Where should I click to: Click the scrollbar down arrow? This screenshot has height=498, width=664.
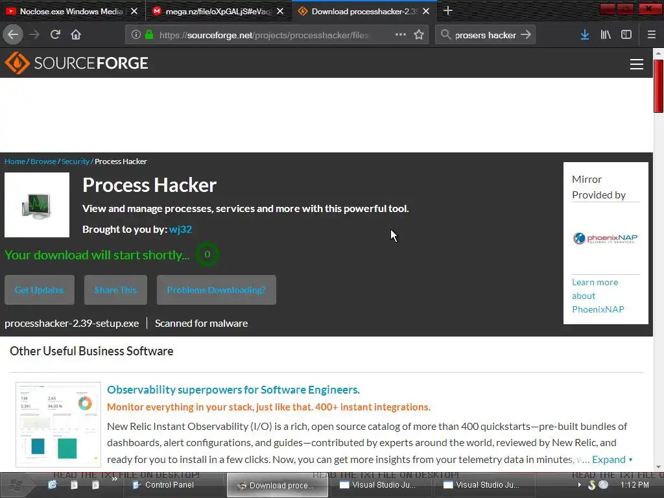click(658, 467)
